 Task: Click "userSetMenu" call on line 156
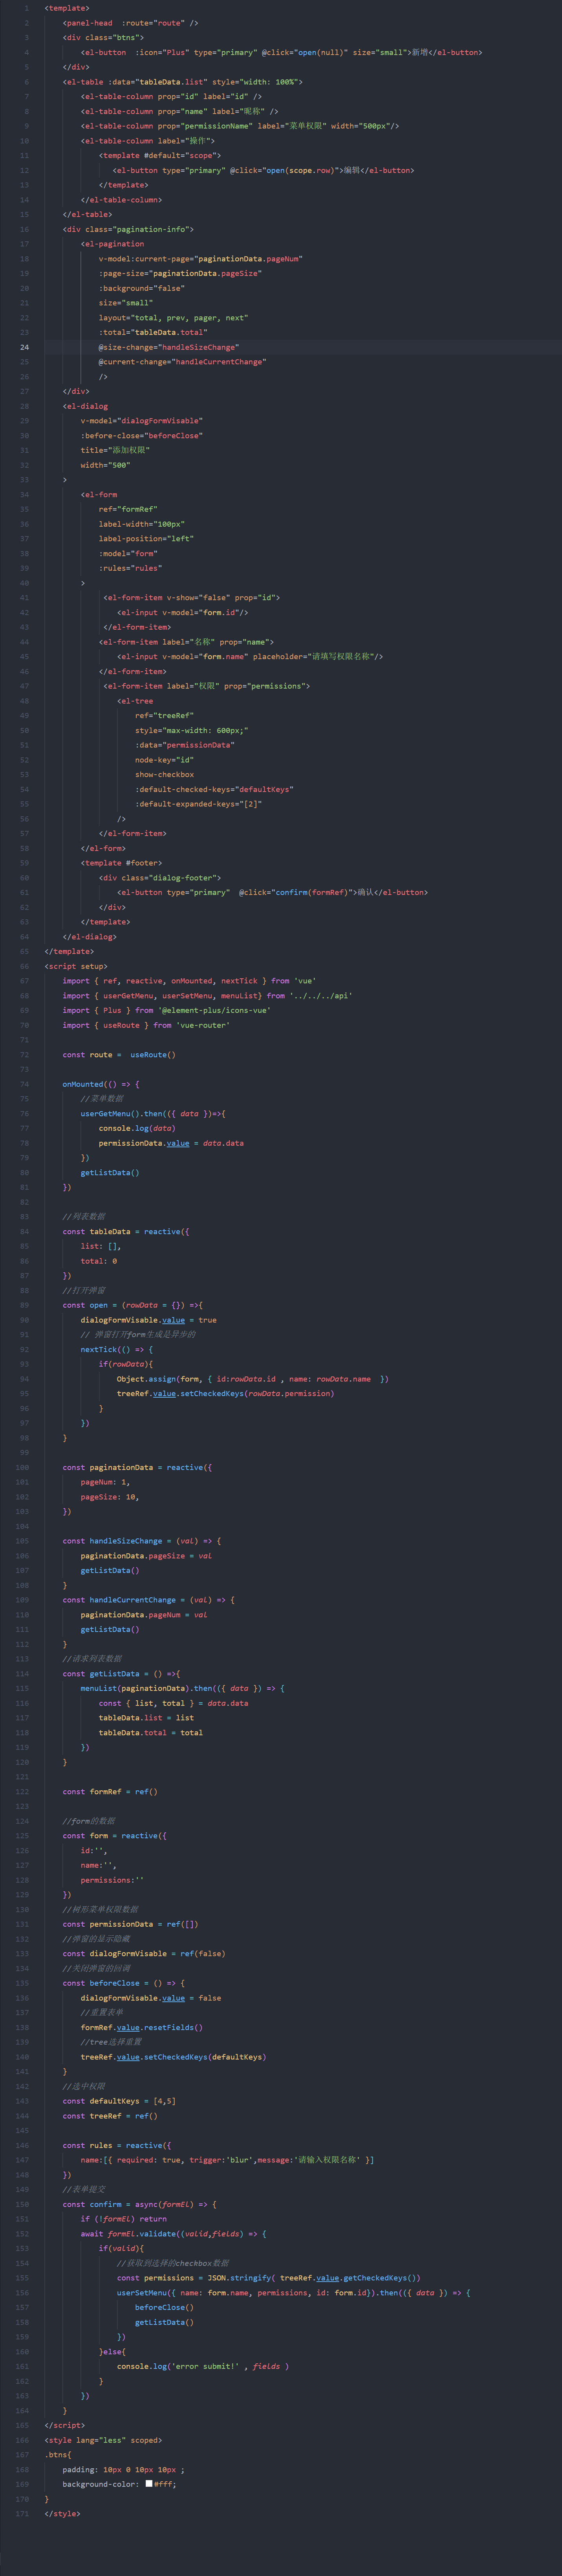coord(142,2293)
